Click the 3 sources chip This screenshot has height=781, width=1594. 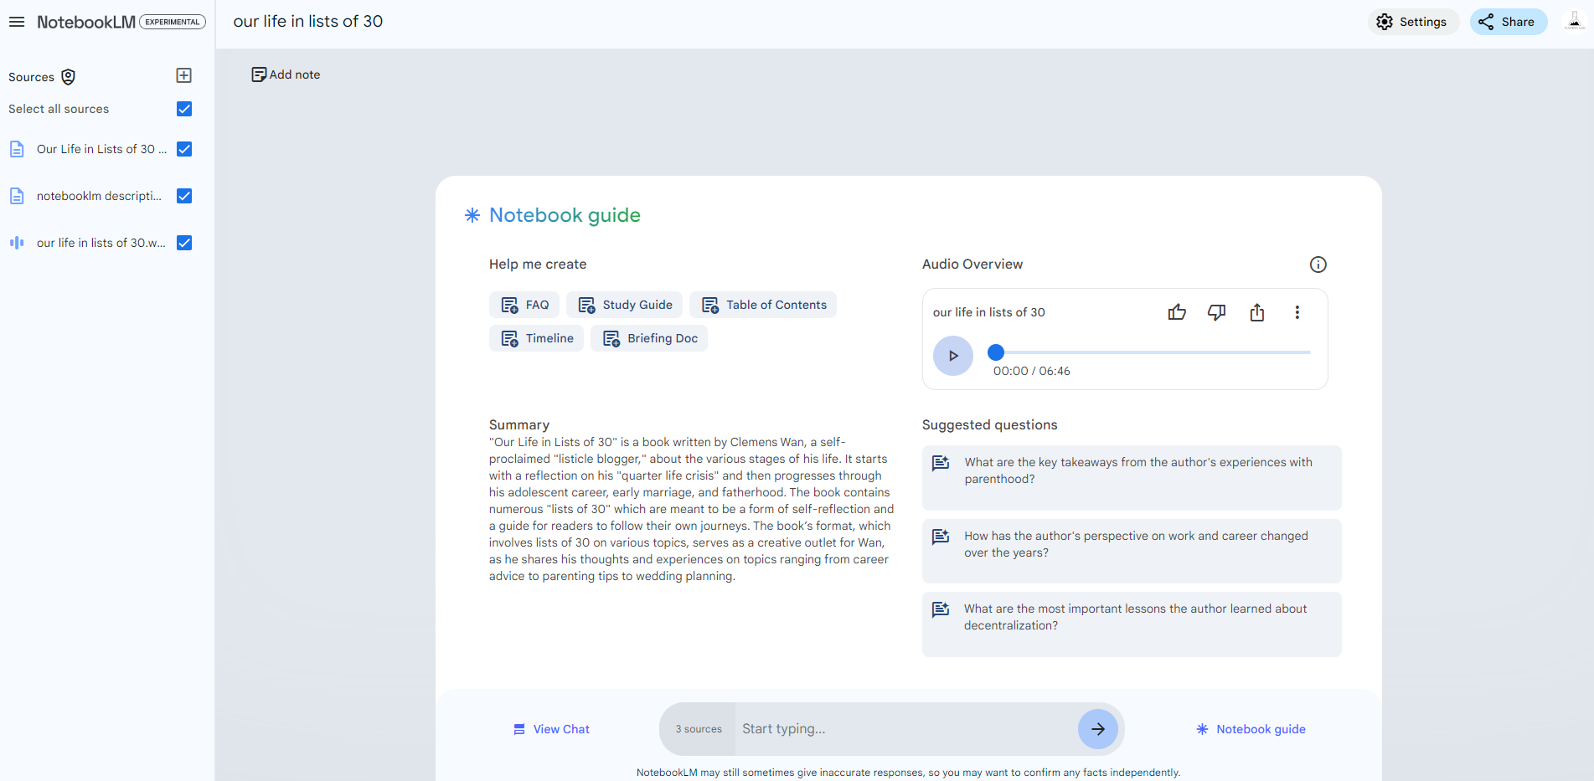coord(699,729)
